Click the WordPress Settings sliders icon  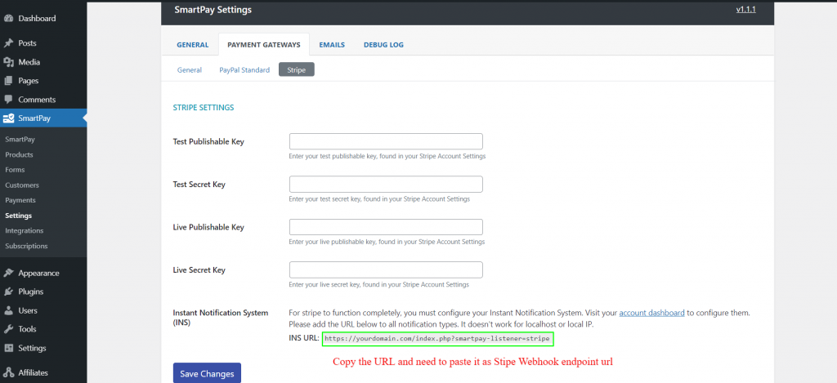[8, 349]
